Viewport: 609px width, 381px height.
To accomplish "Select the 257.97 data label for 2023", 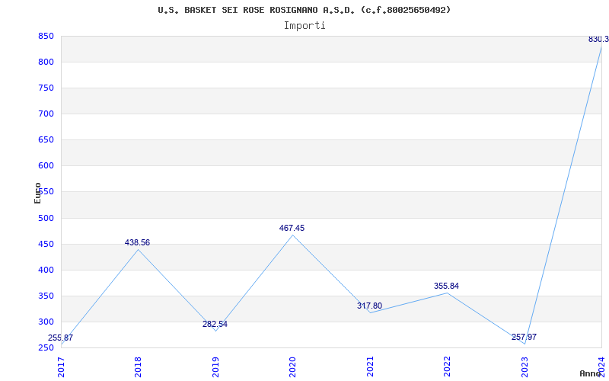I will 524,337.
